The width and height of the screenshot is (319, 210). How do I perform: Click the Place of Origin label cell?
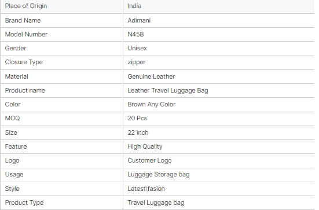(61, 6)
